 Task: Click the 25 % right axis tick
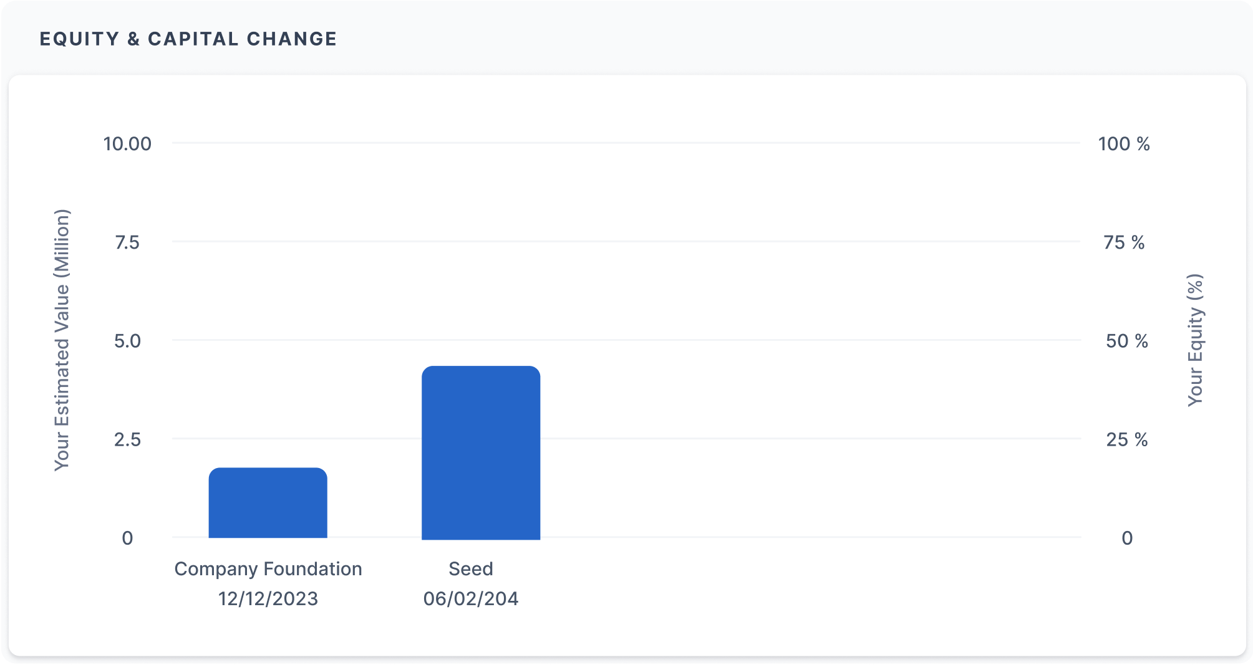[x=1126, y=439]
